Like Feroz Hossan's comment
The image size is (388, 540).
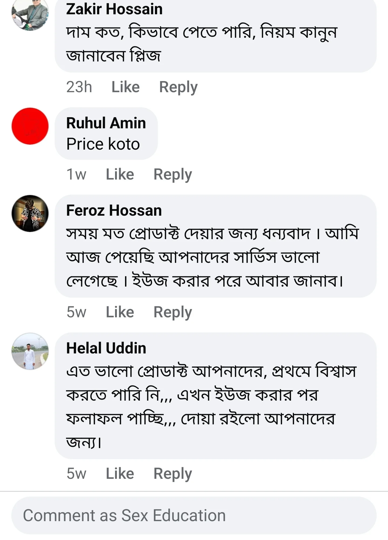tap(119, 312)
